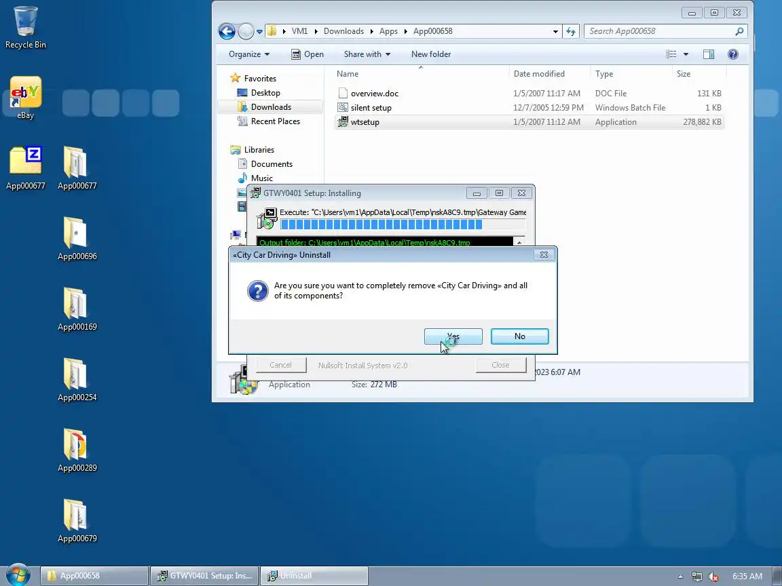Viewport: 782px width, 586px height.
Task: Refresh the Explorer address bar location
Action: click(570, 31)
